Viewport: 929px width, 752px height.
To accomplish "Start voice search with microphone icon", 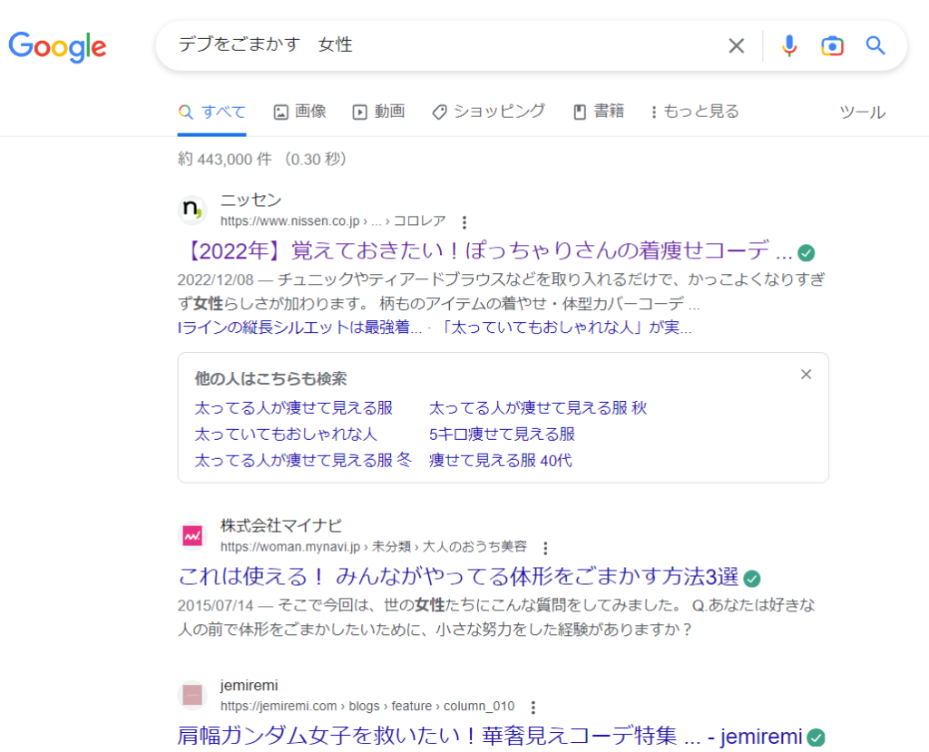I will 788,45.
